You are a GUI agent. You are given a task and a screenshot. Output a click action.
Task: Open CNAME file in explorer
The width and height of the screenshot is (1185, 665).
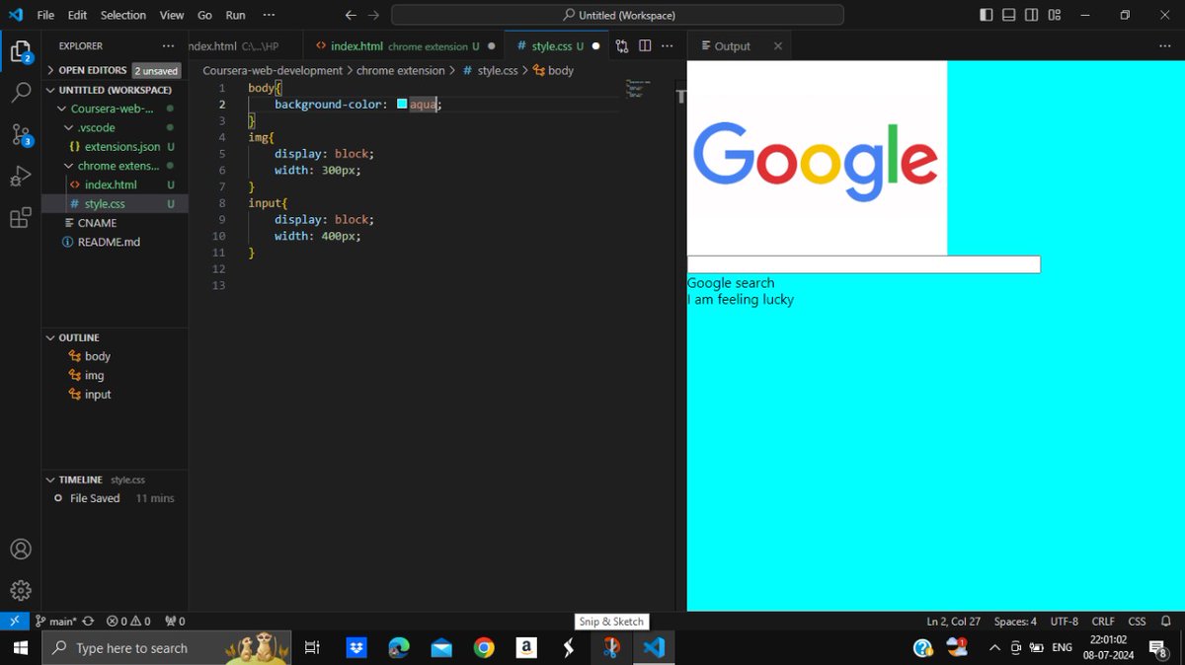click(115, 223)
